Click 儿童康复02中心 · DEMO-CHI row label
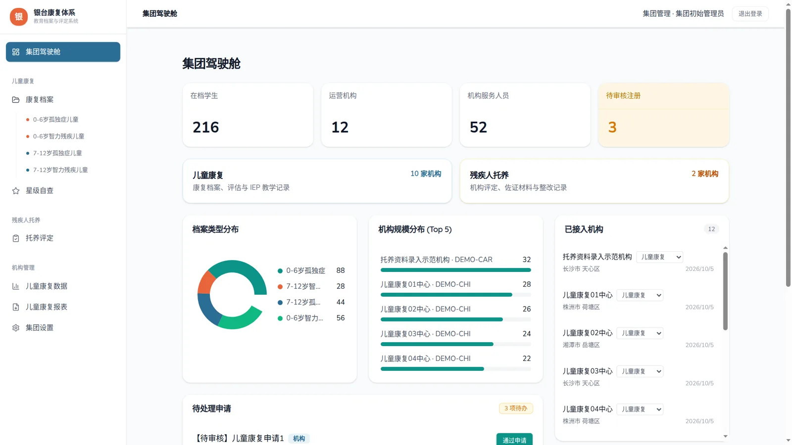The width and height of the screenshot is (792, 445). pyautogui.click(x=425, y=310)
